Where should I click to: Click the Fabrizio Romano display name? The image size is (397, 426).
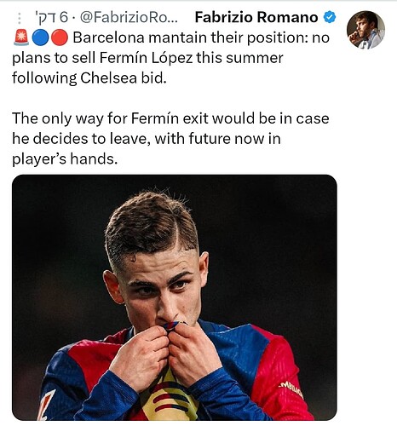pyautogui.click(x=256, y=17)
